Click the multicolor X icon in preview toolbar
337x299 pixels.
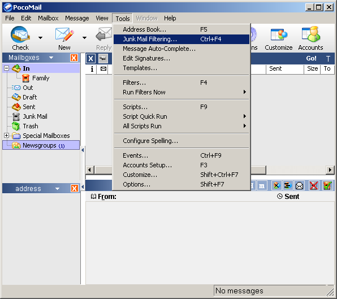276,185
